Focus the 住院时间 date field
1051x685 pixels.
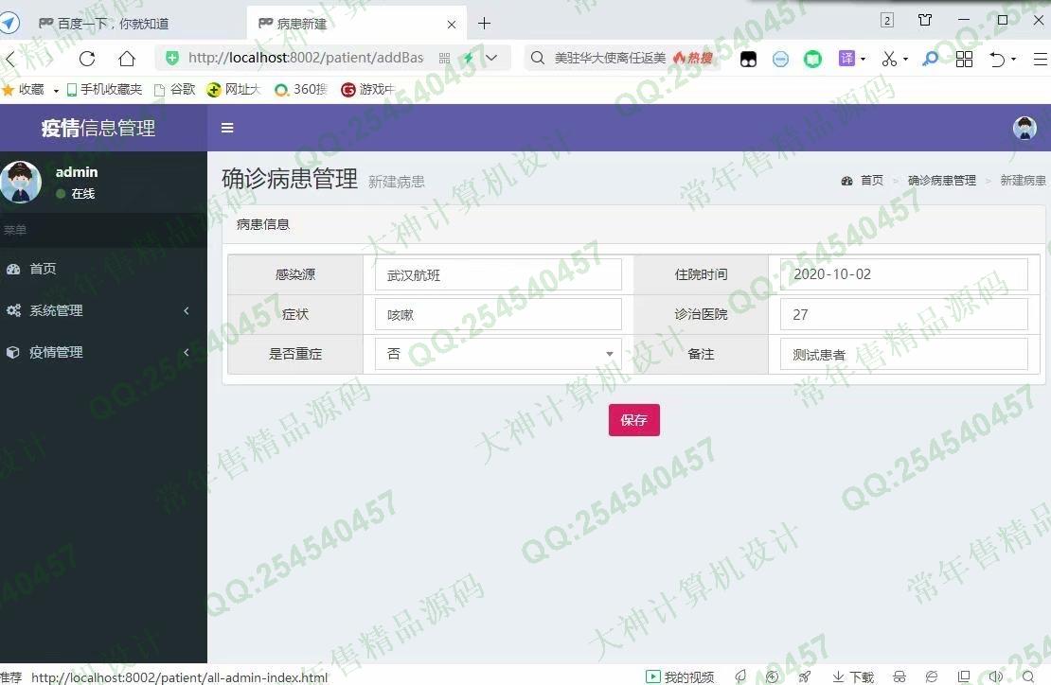click(904, 274)
